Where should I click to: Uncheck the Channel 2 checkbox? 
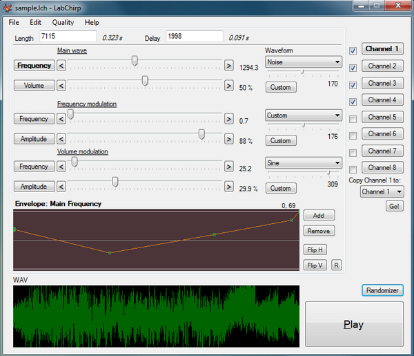tap(353, 68)
